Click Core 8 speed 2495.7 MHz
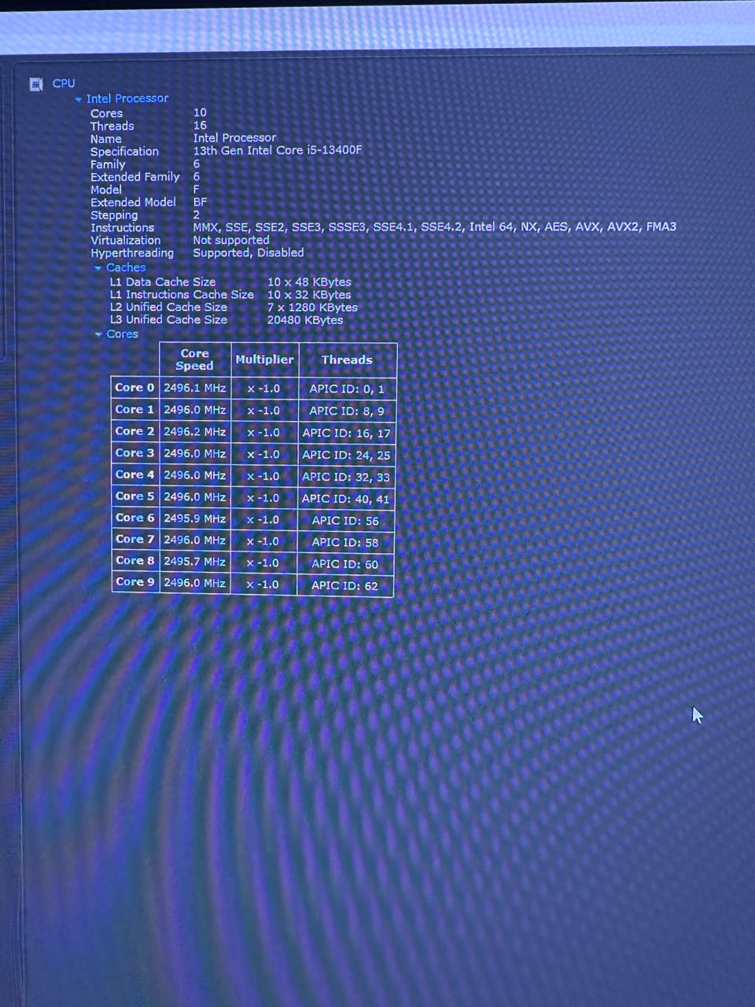Screen dimensions: 755x1007 pos(195,562)
